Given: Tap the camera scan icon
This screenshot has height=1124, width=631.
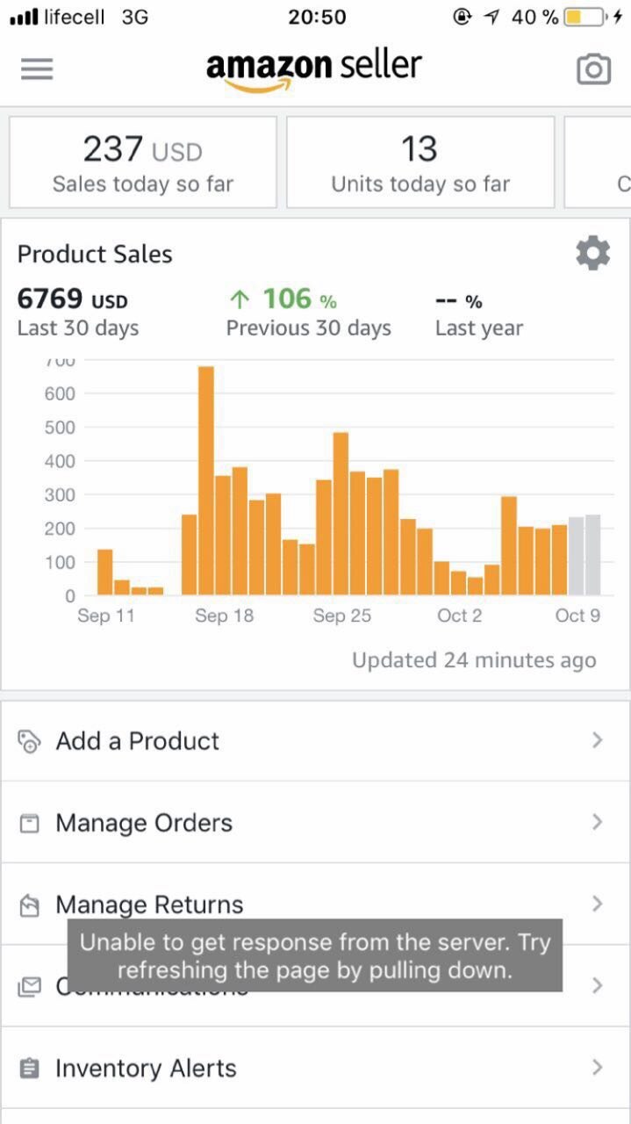Looking at the screenshot, I should click(593, 69).
